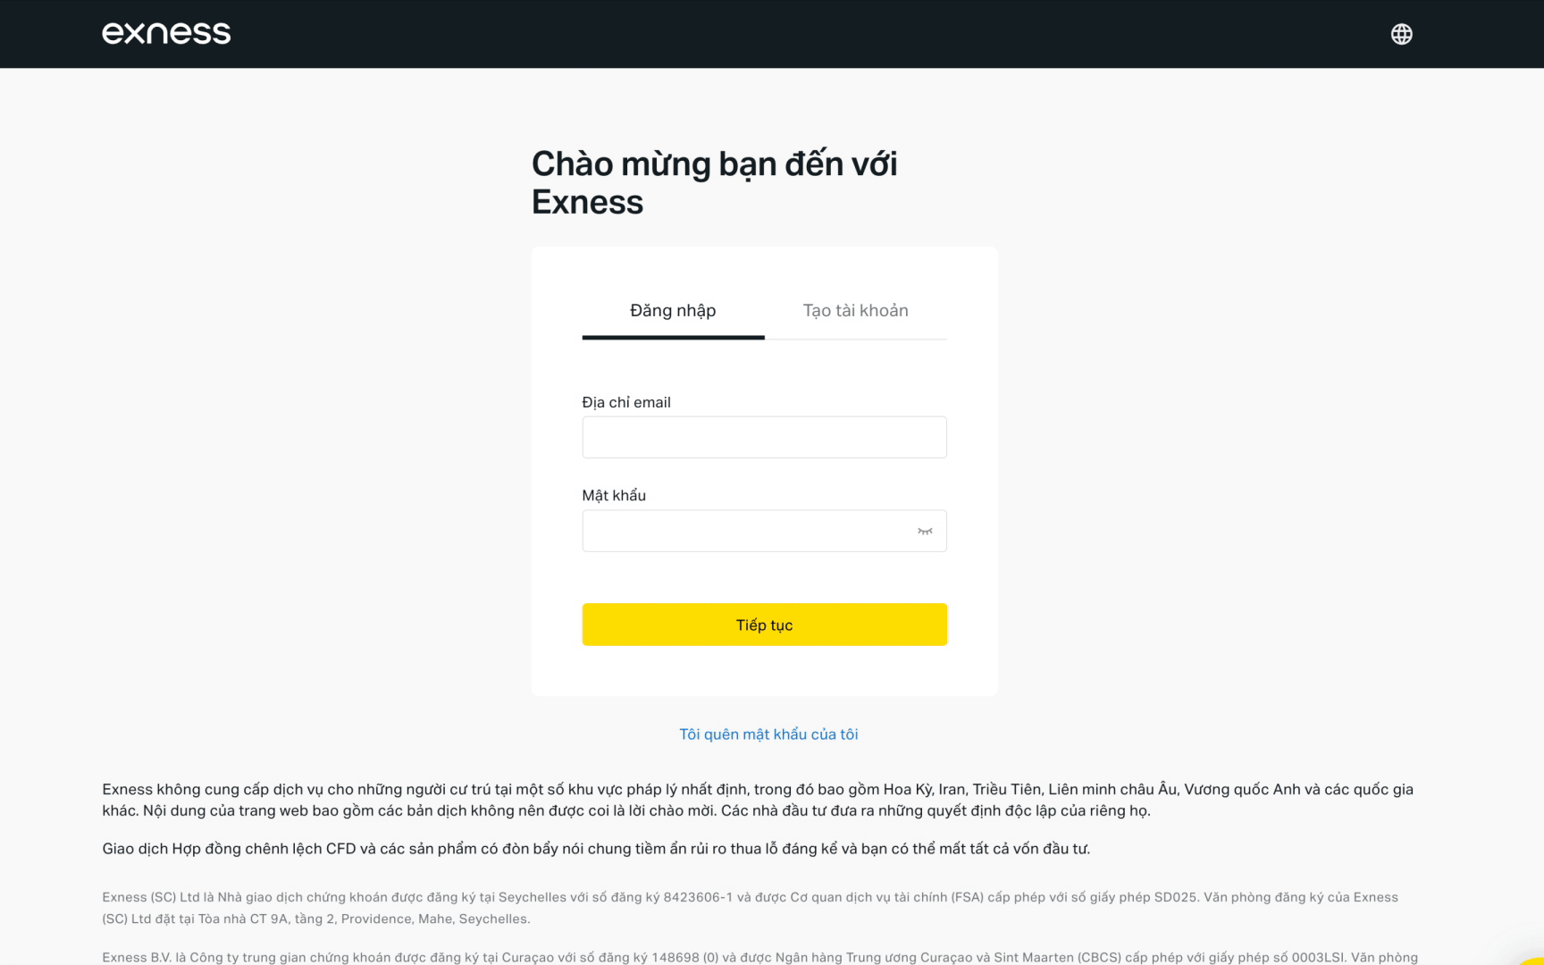1544x965 pixels.
Task: Click the Exness B.V. Curaçao license paragraph
Action: point(759,957)
